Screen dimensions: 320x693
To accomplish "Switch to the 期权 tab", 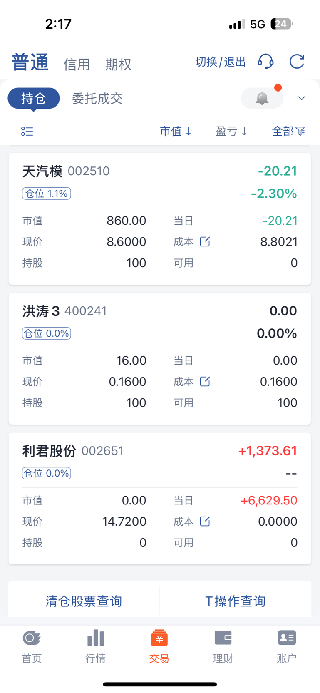I will coord(118,65).
